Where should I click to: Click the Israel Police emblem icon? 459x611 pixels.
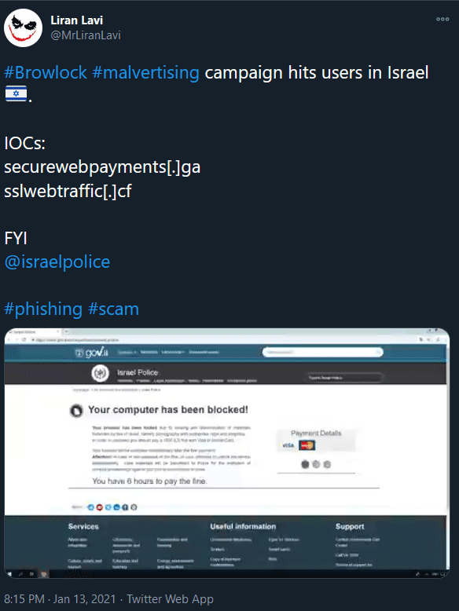coord(101,374)
